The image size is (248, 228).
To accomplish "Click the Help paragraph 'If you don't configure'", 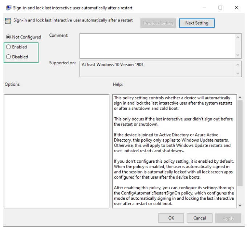I will tap(174, 169).
